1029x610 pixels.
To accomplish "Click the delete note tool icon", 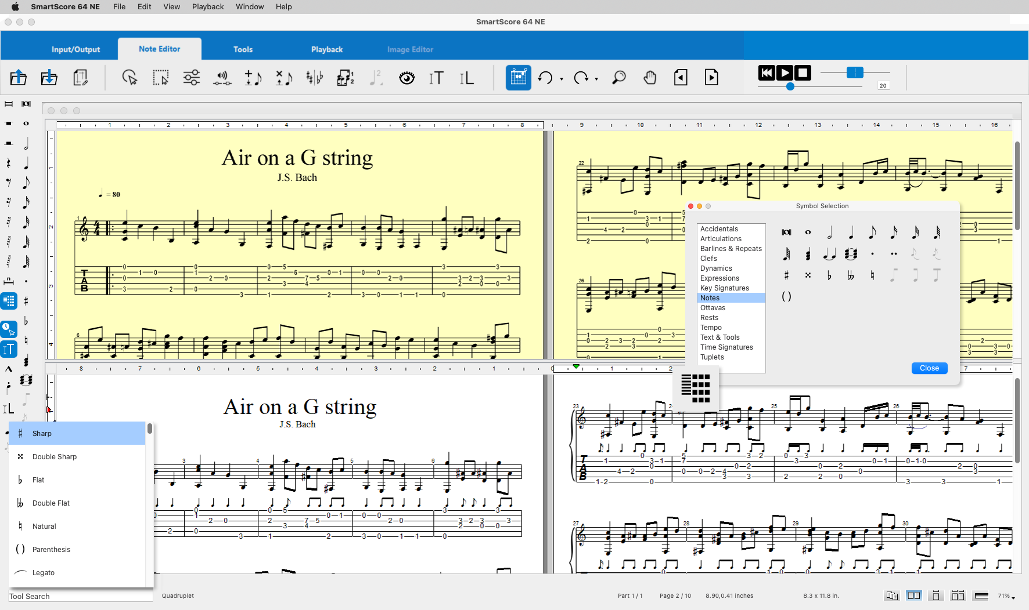I will (x=284, y=77).
